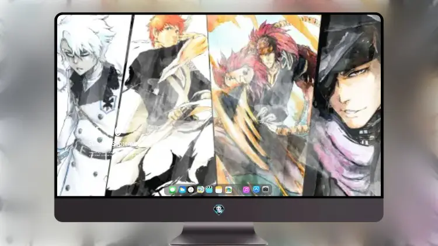This screenshot has width=438, height=246.
Task: Open the green Messages app in dock
Action: [x=173, y=190]
